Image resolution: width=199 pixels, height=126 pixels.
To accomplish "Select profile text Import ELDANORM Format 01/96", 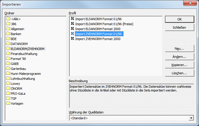I will pyautogui.click(x=99, y=19).
